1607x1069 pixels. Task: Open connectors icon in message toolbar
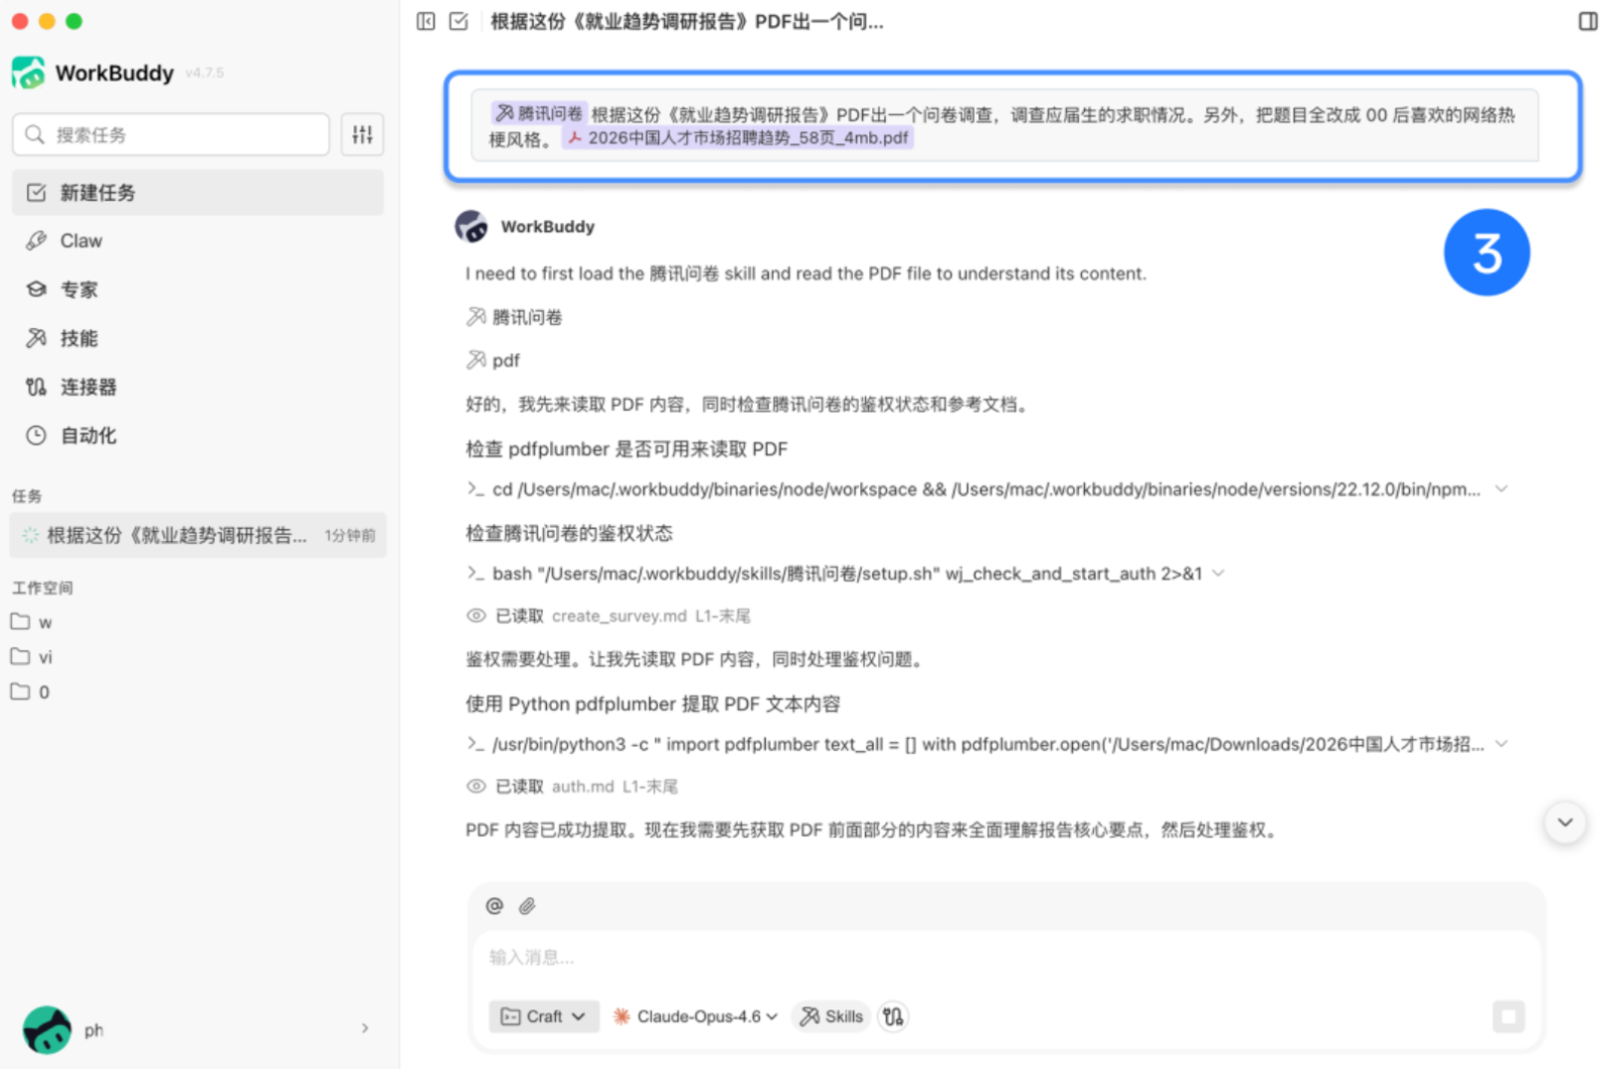tap(893, 1016)
